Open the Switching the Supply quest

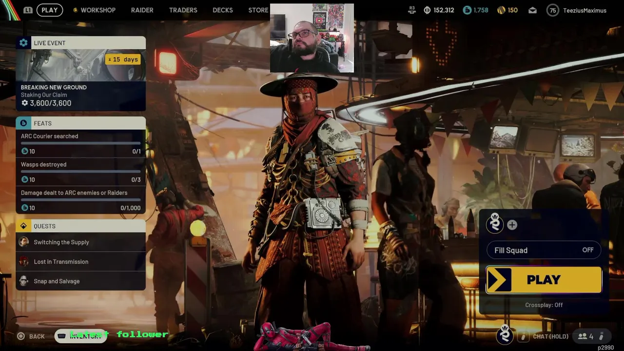coord(81,242)
